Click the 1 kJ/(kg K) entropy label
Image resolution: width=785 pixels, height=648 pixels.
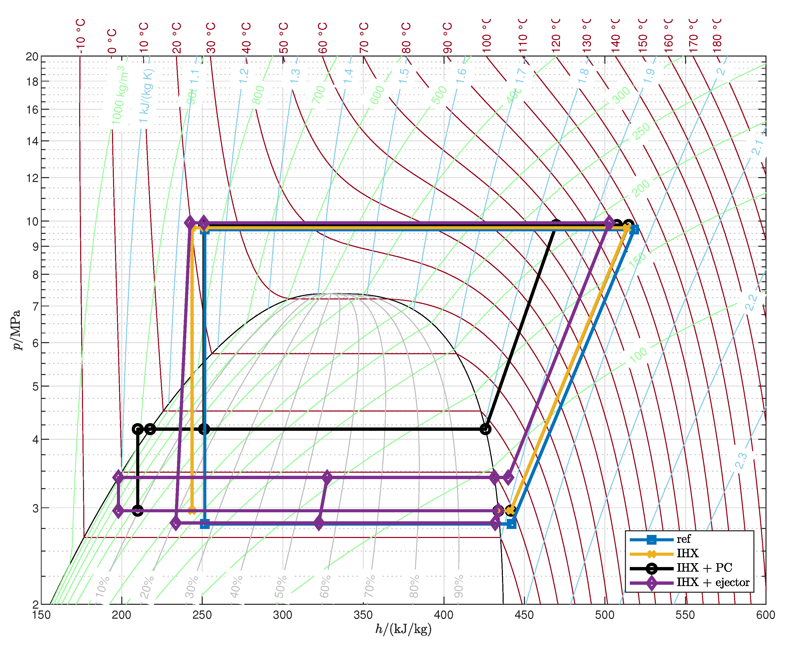pos(146,96)
